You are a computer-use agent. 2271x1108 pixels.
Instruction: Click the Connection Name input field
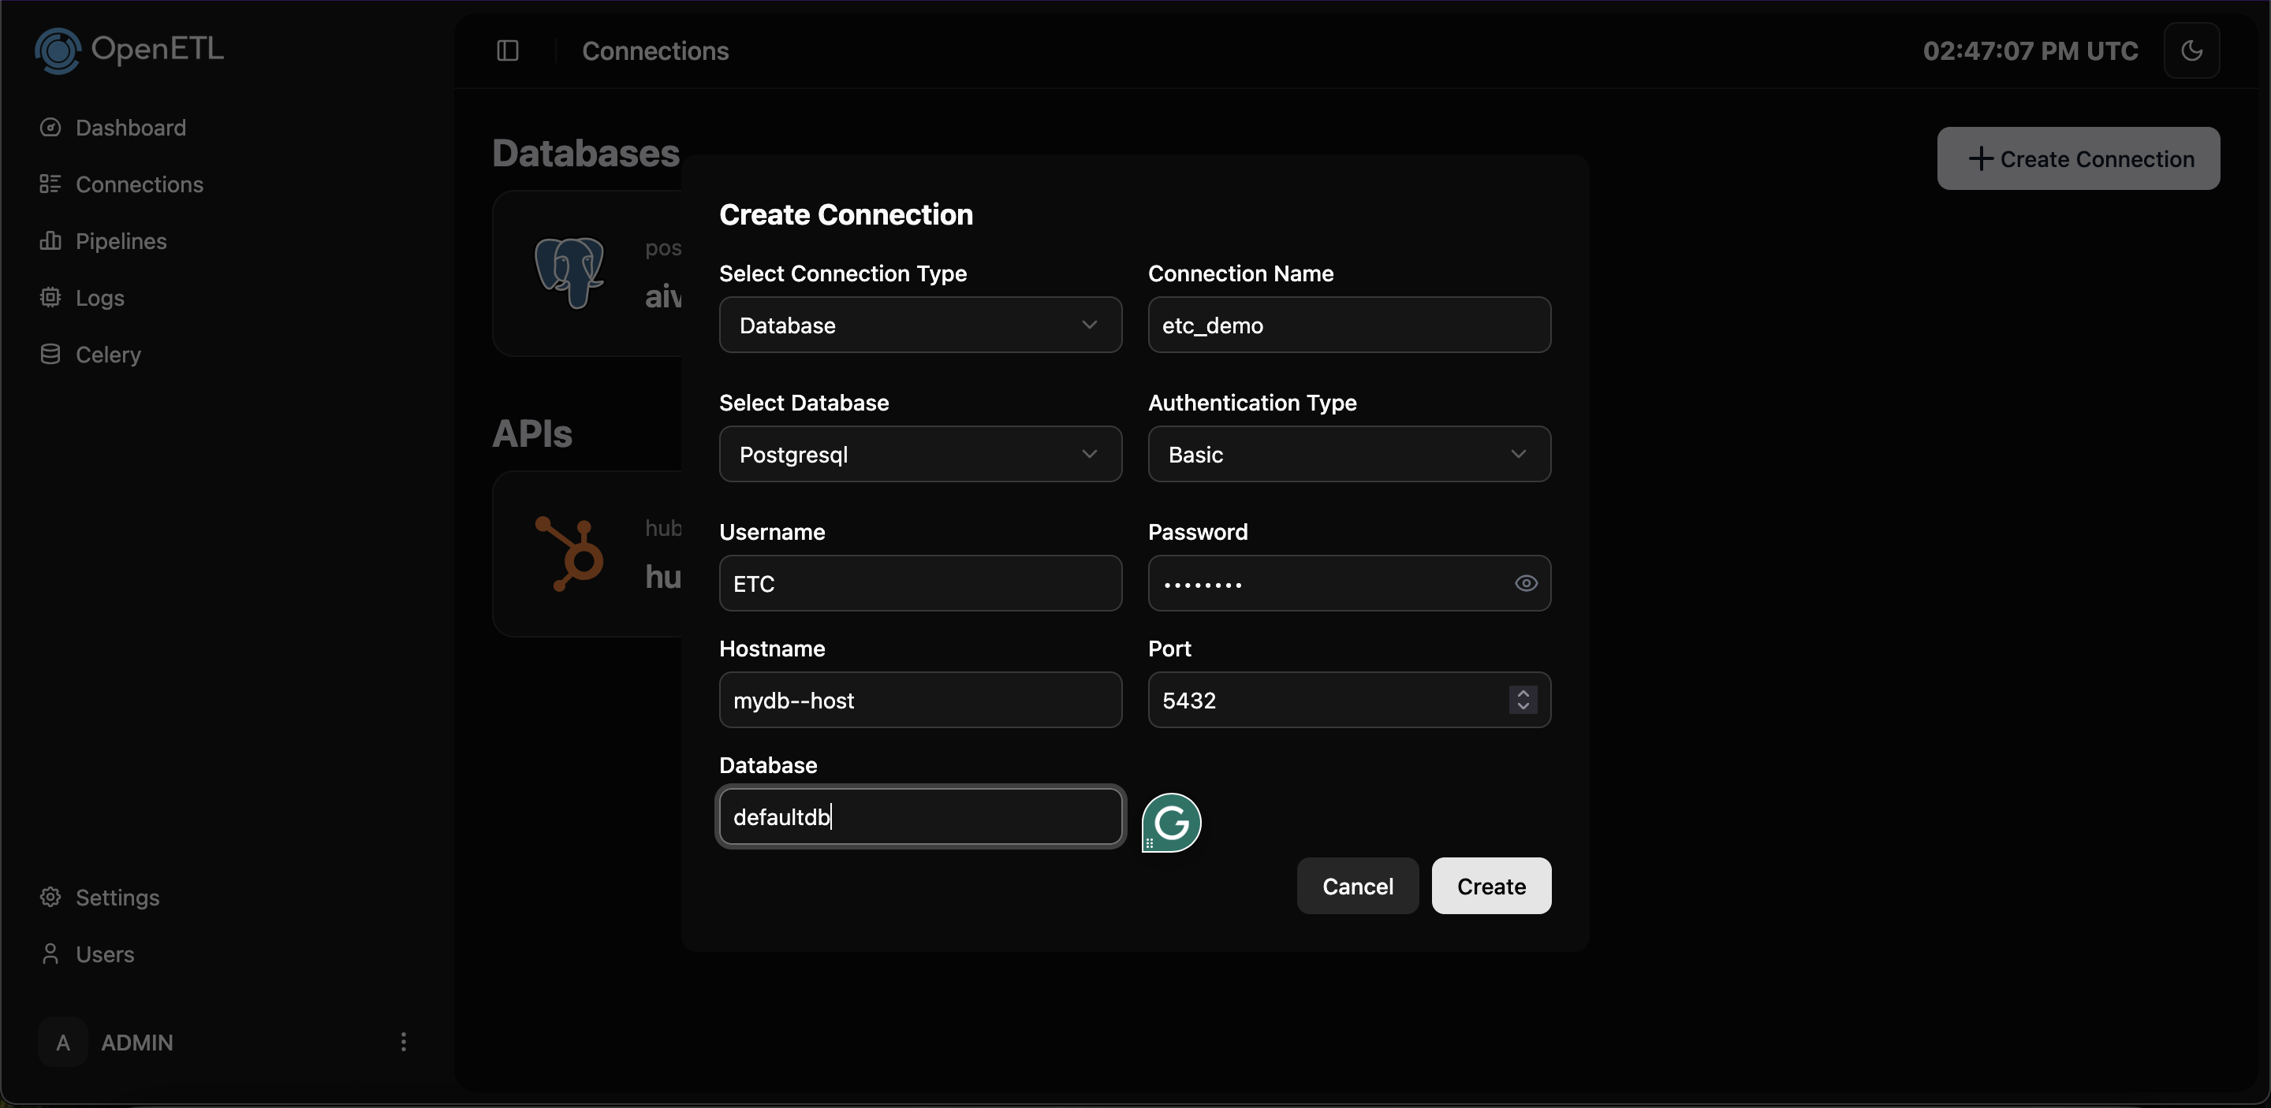1349,325
